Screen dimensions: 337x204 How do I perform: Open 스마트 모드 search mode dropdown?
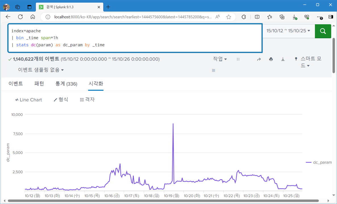[308, 62]
